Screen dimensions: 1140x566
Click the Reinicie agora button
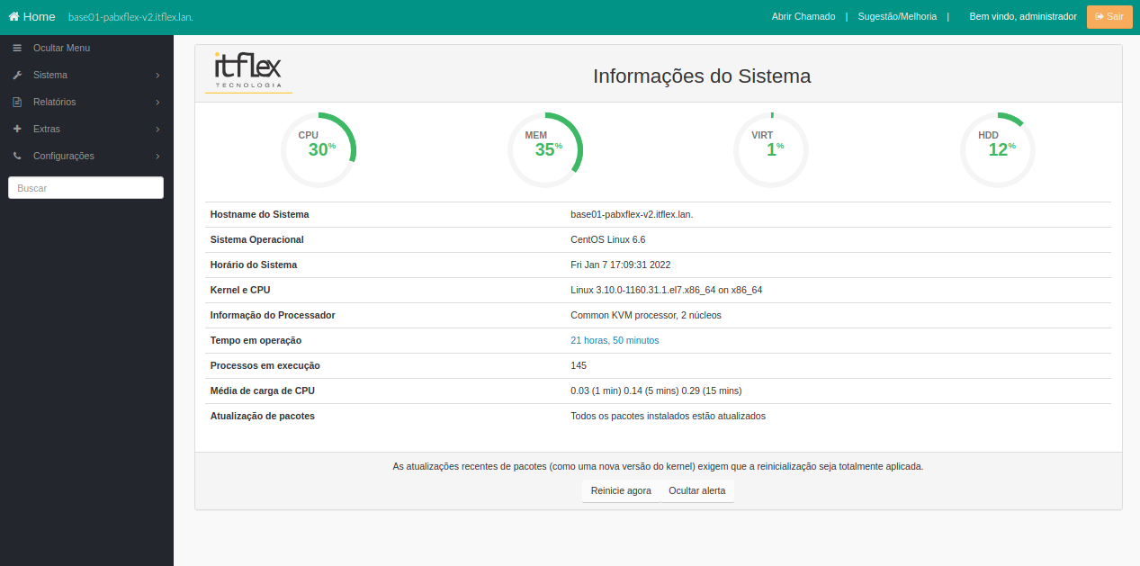coord(621,491)
